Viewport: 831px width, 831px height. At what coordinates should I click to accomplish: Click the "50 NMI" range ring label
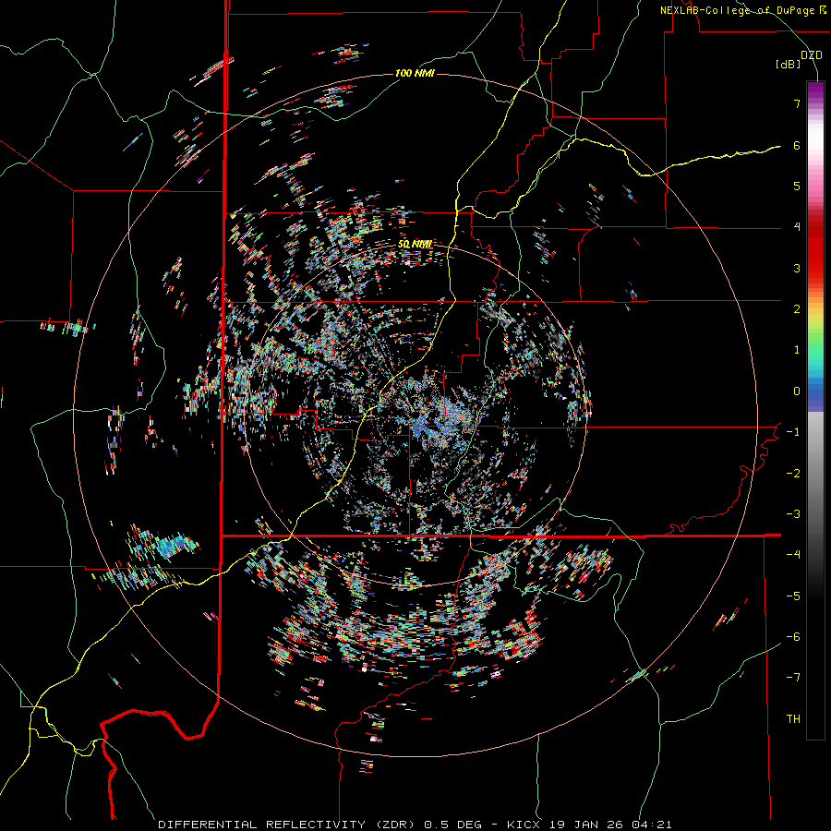click(415, 245)
